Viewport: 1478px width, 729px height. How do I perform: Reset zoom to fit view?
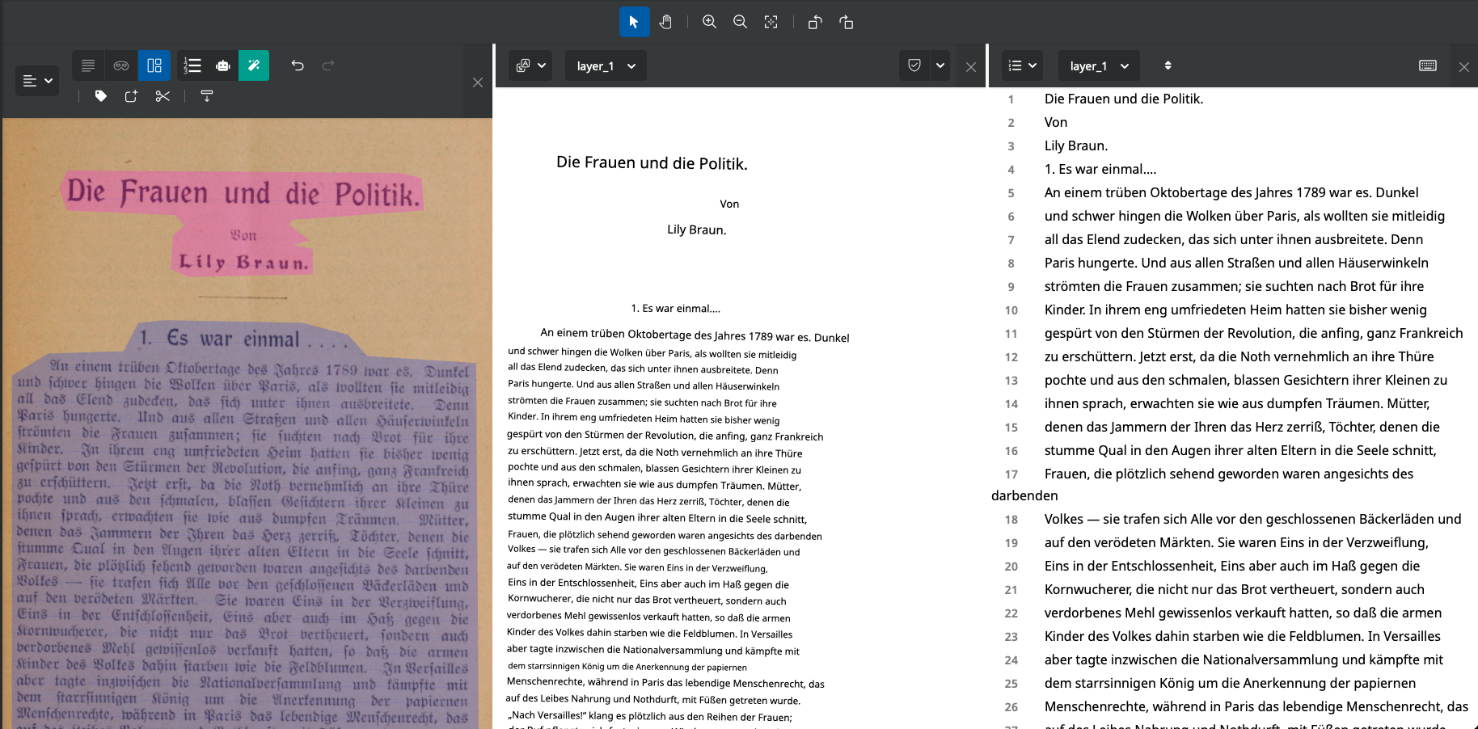[771, 22]
